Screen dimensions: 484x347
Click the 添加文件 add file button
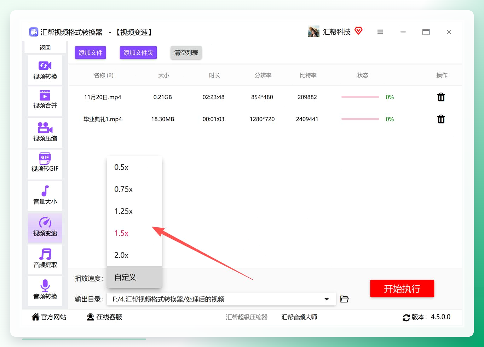click(x=91, y=53)
